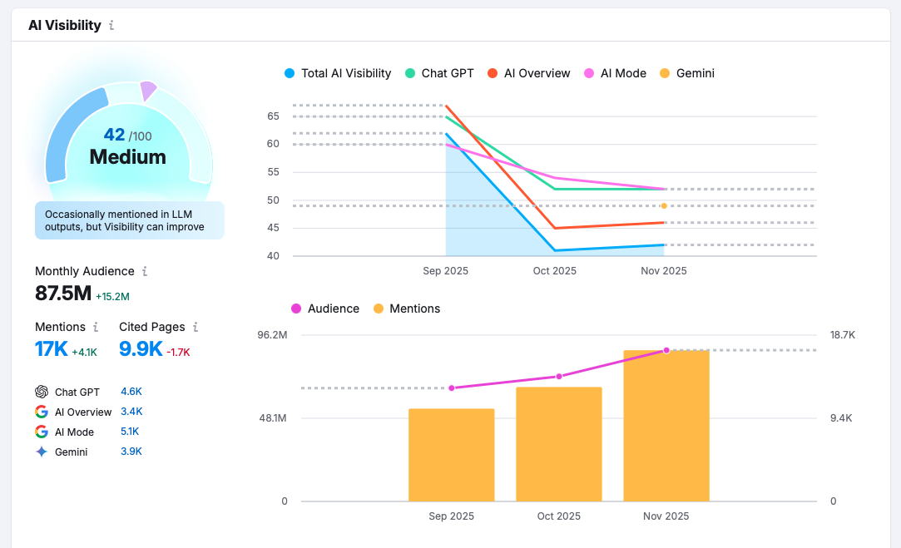Click the info icon next to Monthly Audience

pos(145,271)
